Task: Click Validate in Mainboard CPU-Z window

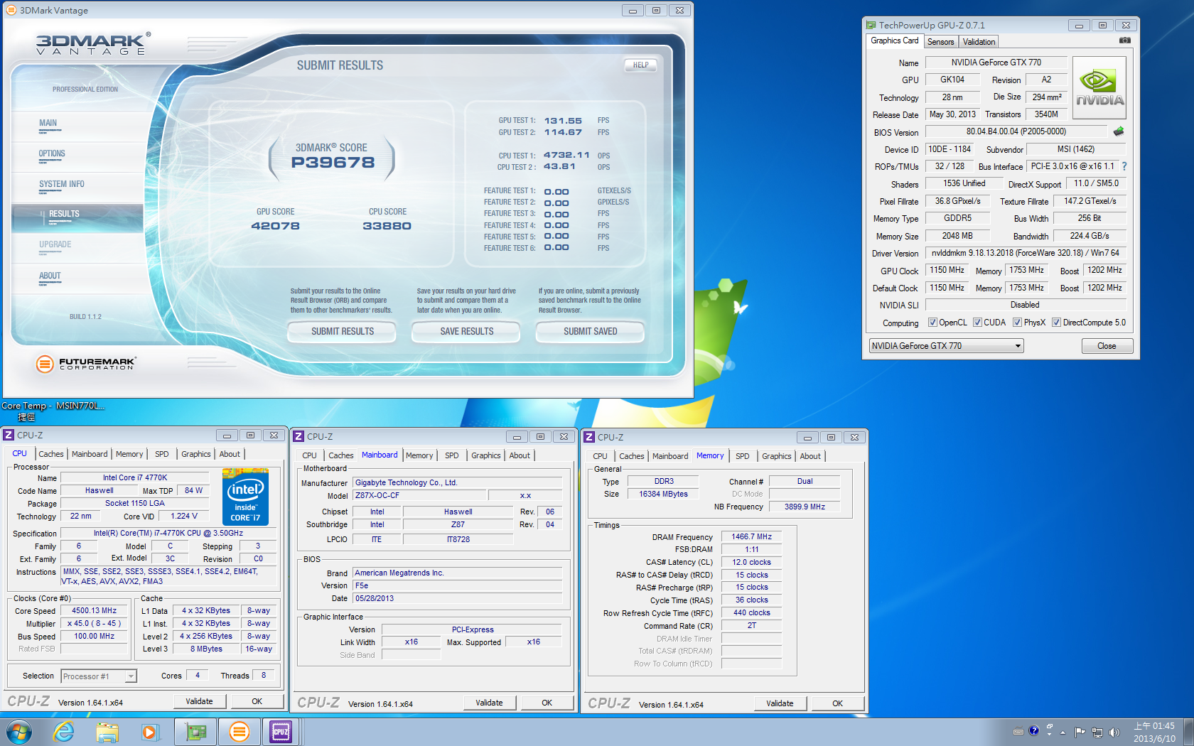Action: click(489, 703)
